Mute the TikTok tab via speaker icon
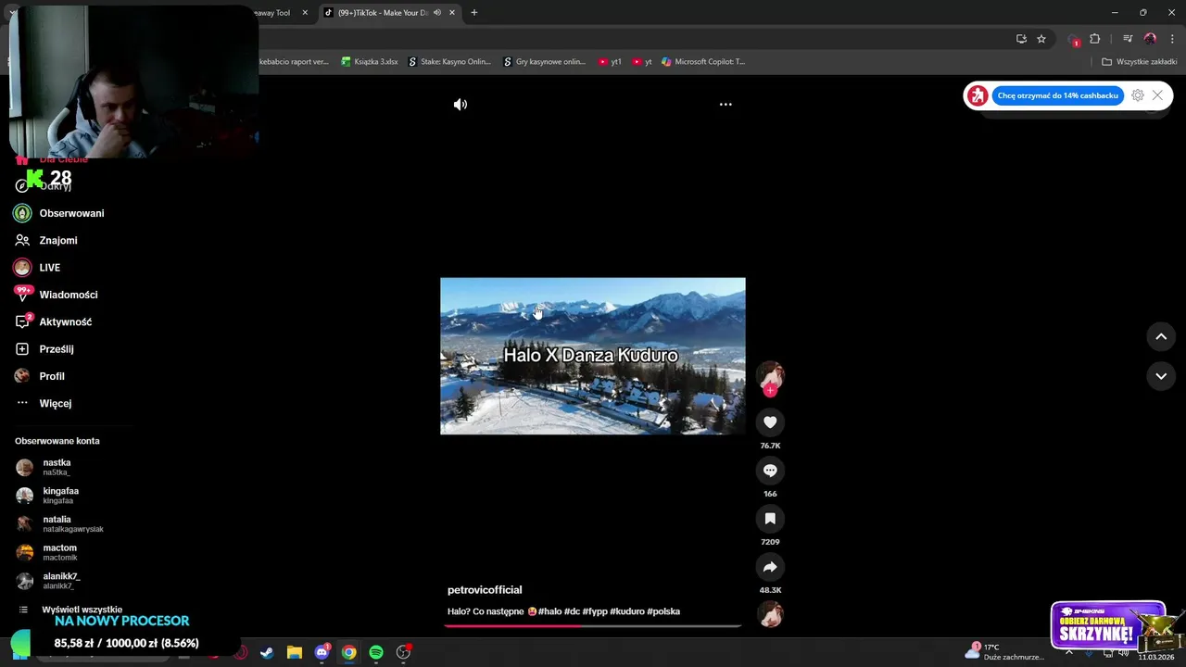This screenshot has width=1186, height=667. click(437, 13)
